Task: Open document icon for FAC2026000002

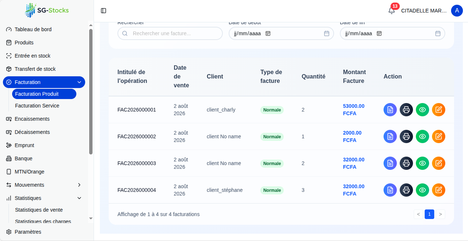Action: 390,136
